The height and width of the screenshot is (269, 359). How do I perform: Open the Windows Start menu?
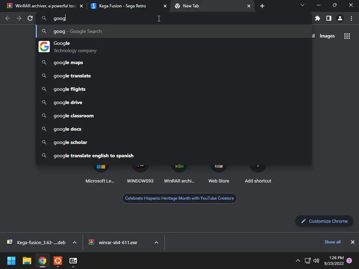[11, 261]
